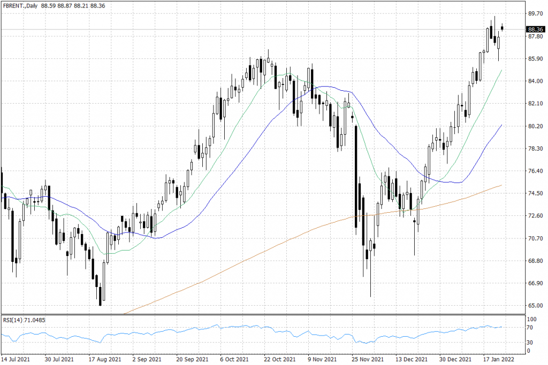548x365 pixels.
Task: Click the 17 Aug 2021 date marker
Action: click(x=104, y=359)
